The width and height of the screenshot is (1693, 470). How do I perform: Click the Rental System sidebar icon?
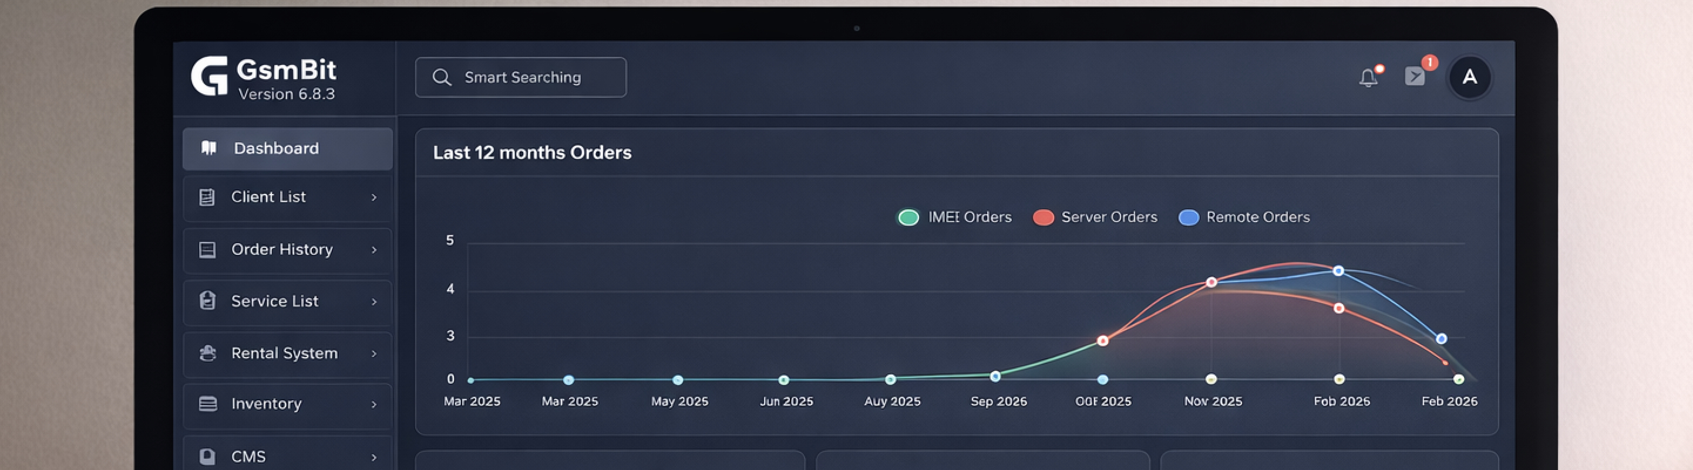pyautogui.click(x=208, y=353)
